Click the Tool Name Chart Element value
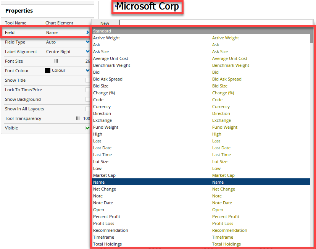The width and height of the screenshot is (316, 249). [59, 23]
